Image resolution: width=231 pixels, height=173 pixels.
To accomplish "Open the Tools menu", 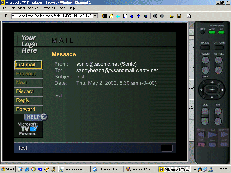I will tap(62, 8).
